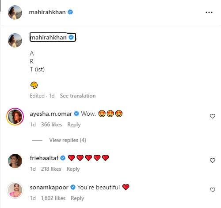Click See translation under the caption
This screenshot has width=221, height=208.
click(x=78, y=96)
